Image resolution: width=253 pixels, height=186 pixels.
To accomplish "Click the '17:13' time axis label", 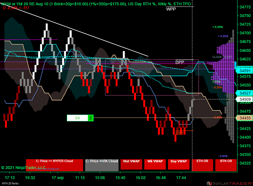I will pos(10,178).
